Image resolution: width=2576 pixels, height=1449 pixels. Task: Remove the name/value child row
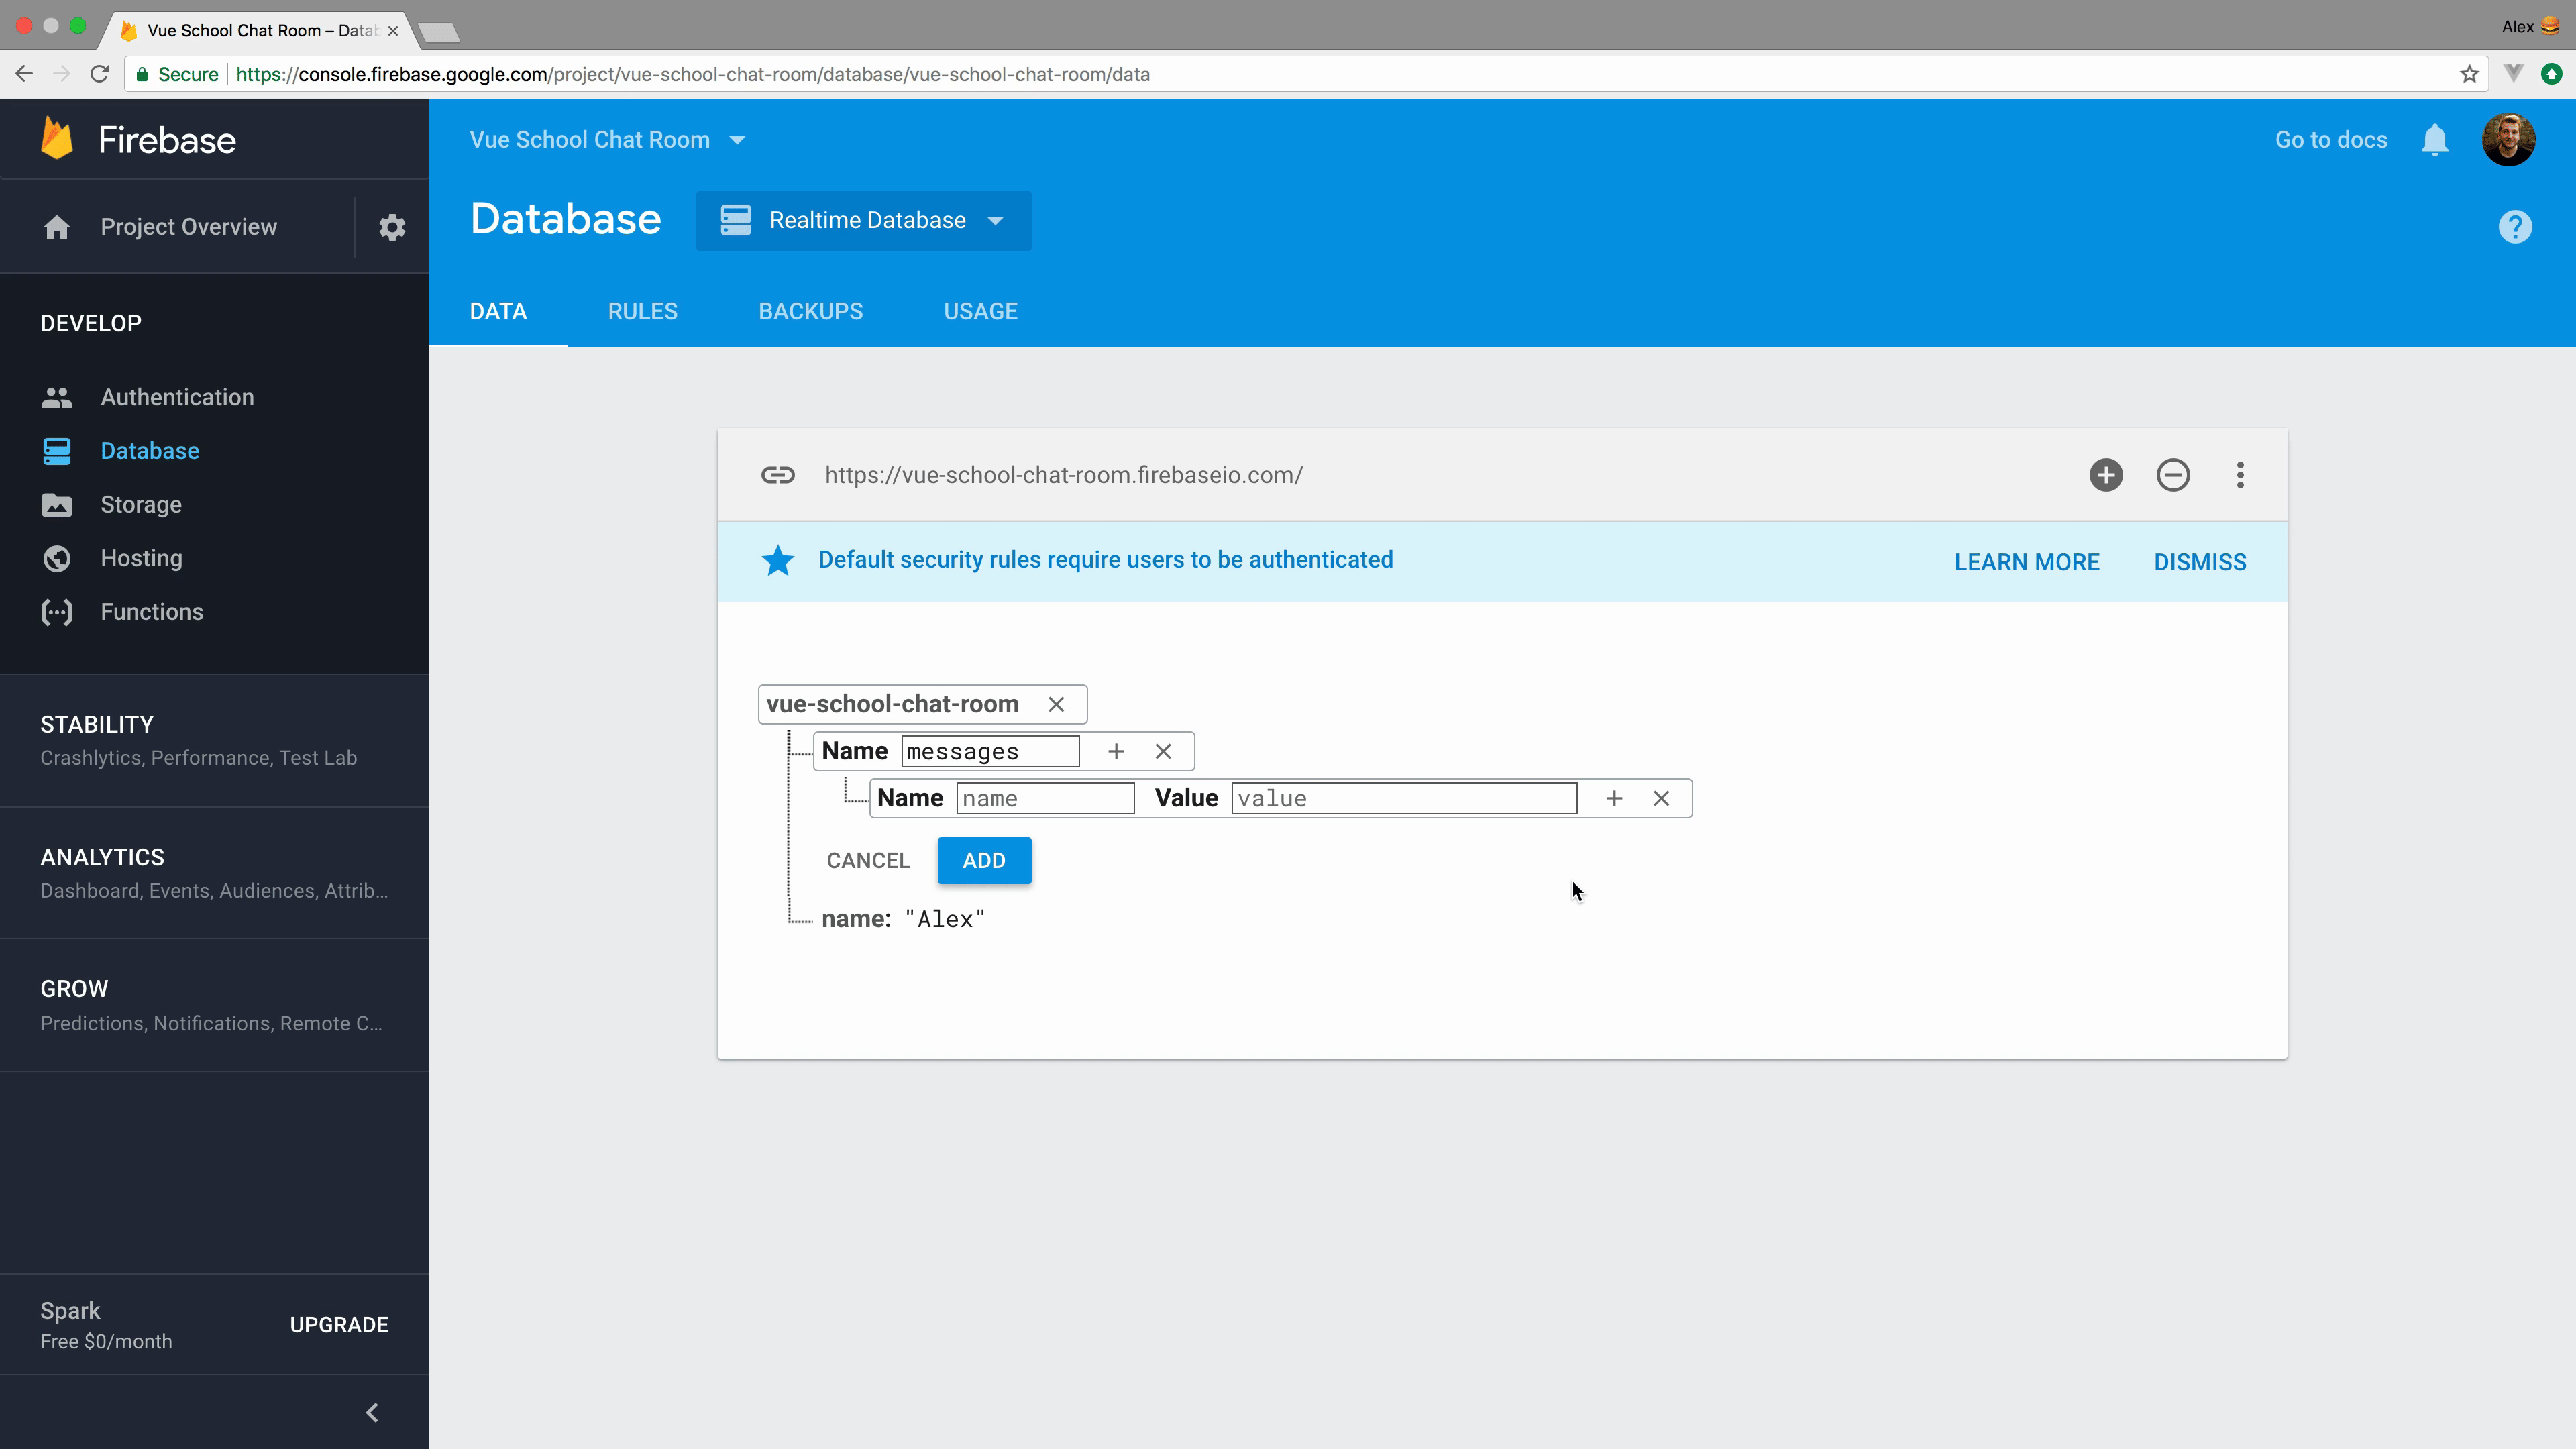click(x=1661, y=798)
